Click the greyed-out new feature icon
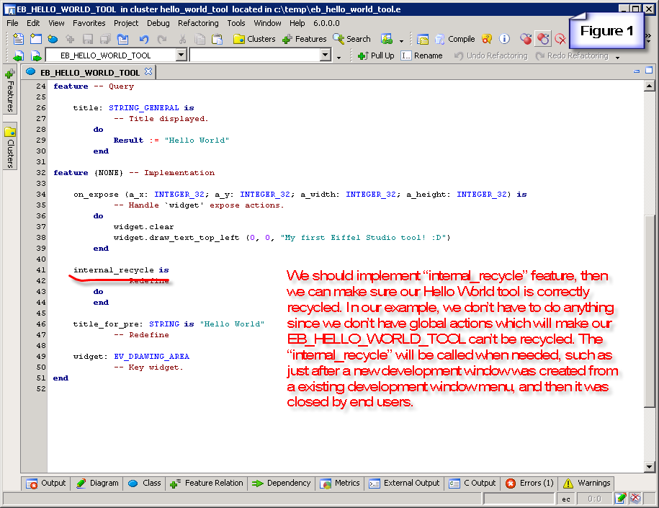 coord(70,39)
